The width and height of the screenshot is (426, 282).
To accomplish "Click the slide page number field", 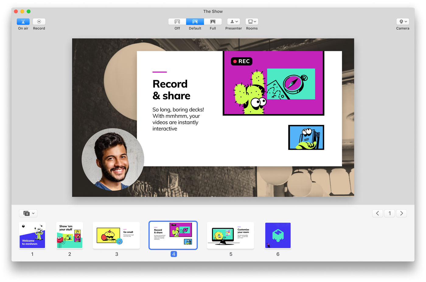I will pos(389,213).
